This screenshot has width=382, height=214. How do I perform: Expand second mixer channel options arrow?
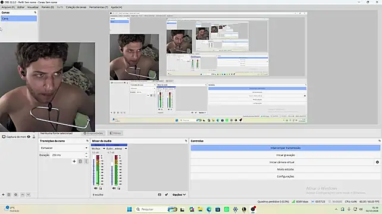tap(126, 149)
